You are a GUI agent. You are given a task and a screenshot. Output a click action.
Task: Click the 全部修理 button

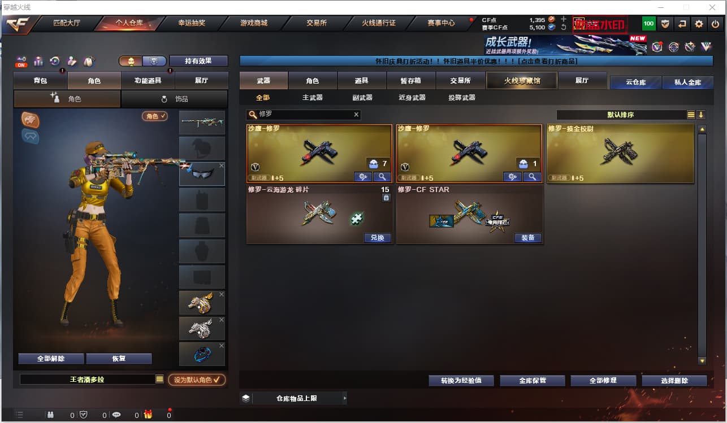coord(603,381)
